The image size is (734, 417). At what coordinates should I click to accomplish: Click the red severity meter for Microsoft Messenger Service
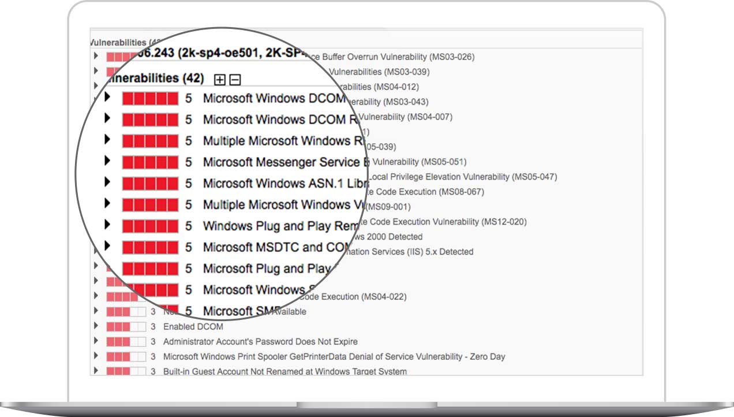point(150,162)
